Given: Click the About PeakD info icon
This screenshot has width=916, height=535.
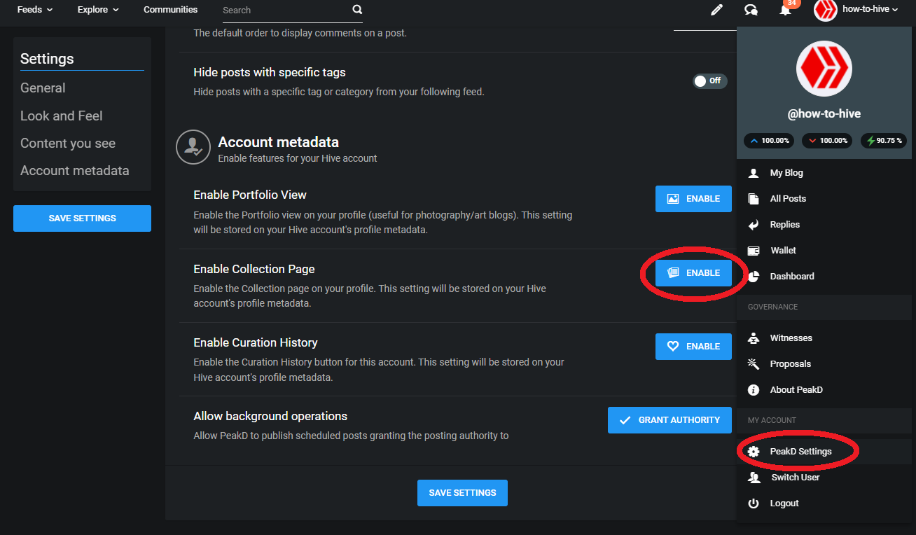Looking at the screenshot, I should [x=754, y=390].
